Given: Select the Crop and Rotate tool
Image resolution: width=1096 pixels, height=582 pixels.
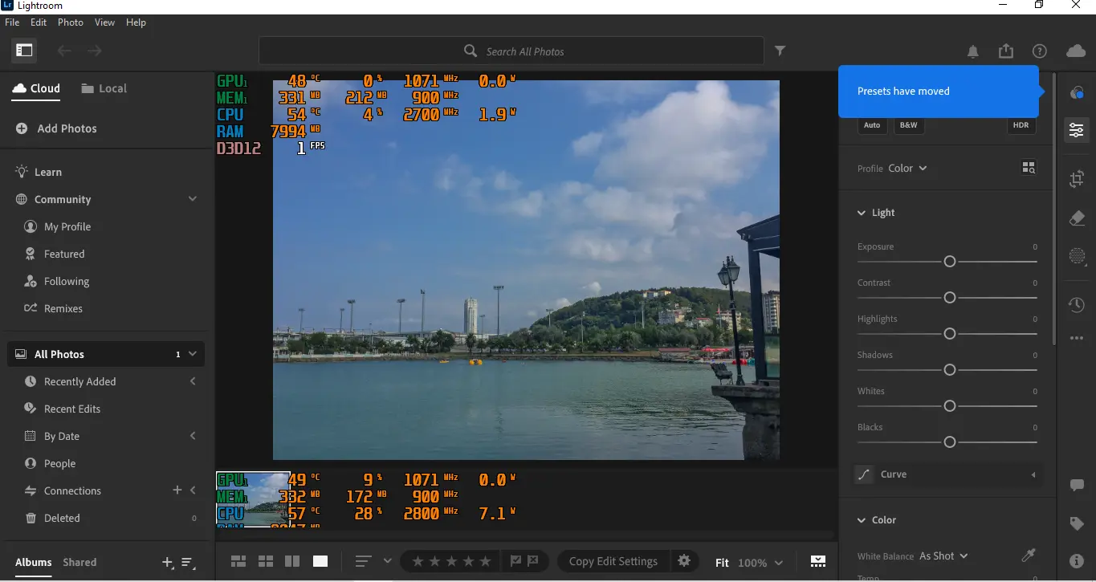Looking at the screenshot, I should (x=1077, y=179).
